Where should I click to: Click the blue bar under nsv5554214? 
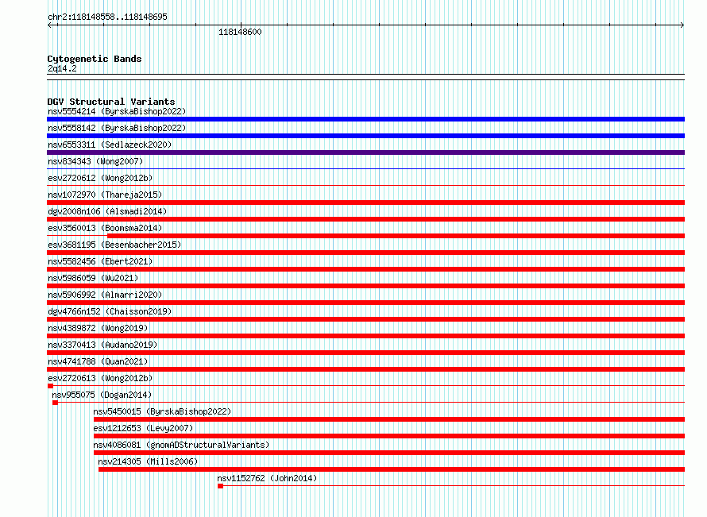[365, 119]
